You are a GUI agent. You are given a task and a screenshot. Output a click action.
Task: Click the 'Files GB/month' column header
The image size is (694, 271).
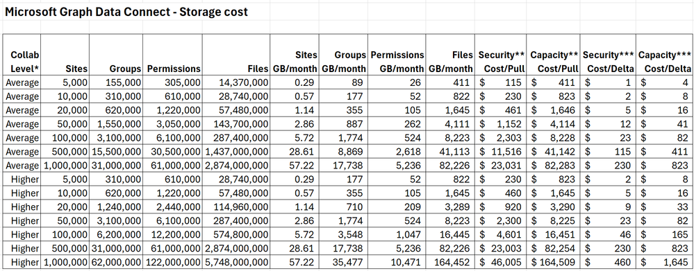451,55
